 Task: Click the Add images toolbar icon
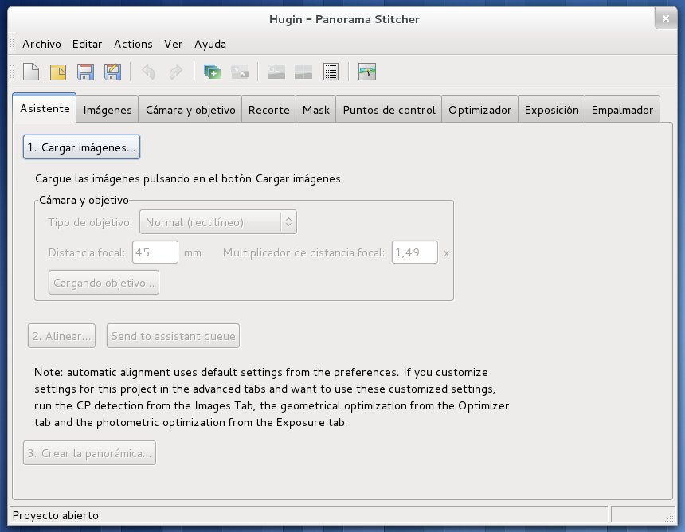[x=212, y=72]
